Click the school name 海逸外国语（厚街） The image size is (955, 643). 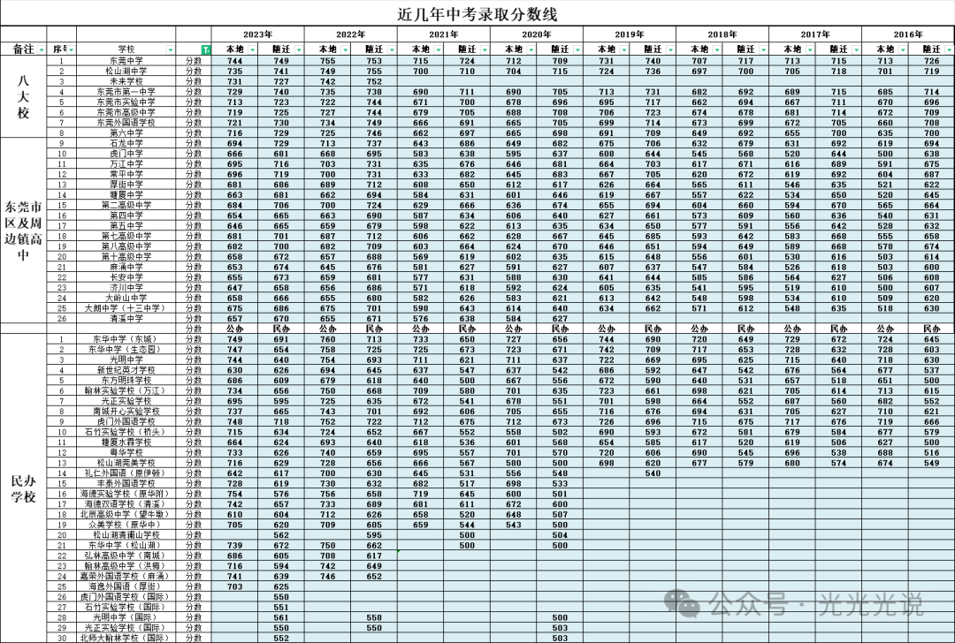126,586
